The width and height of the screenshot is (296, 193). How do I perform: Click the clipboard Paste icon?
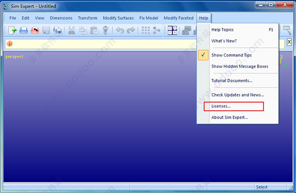(94, 30)
